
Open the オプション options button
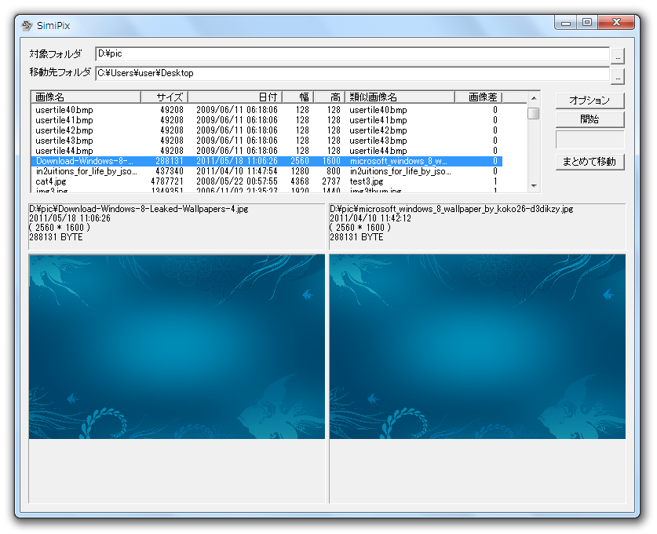tap(589, 101)
